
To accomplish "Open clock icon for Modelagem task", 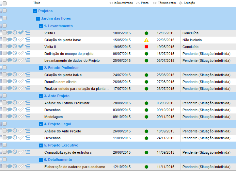I will point(15,116).
